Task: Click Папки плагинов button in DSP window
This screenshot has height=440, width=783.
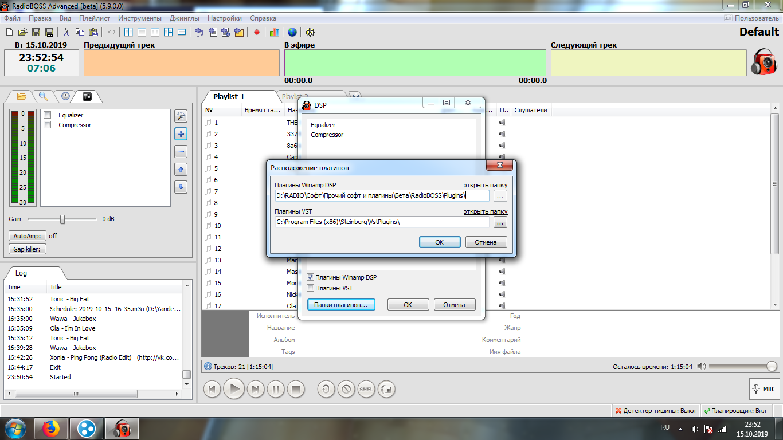Action: (x=341, y=305)
